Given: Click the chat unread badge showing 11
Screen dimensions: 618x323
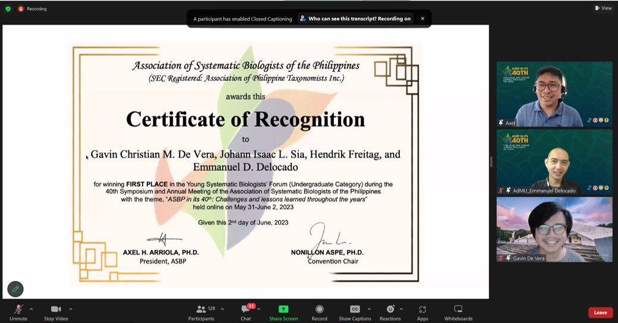Looking at the screenshot, I should coord(251,306).
